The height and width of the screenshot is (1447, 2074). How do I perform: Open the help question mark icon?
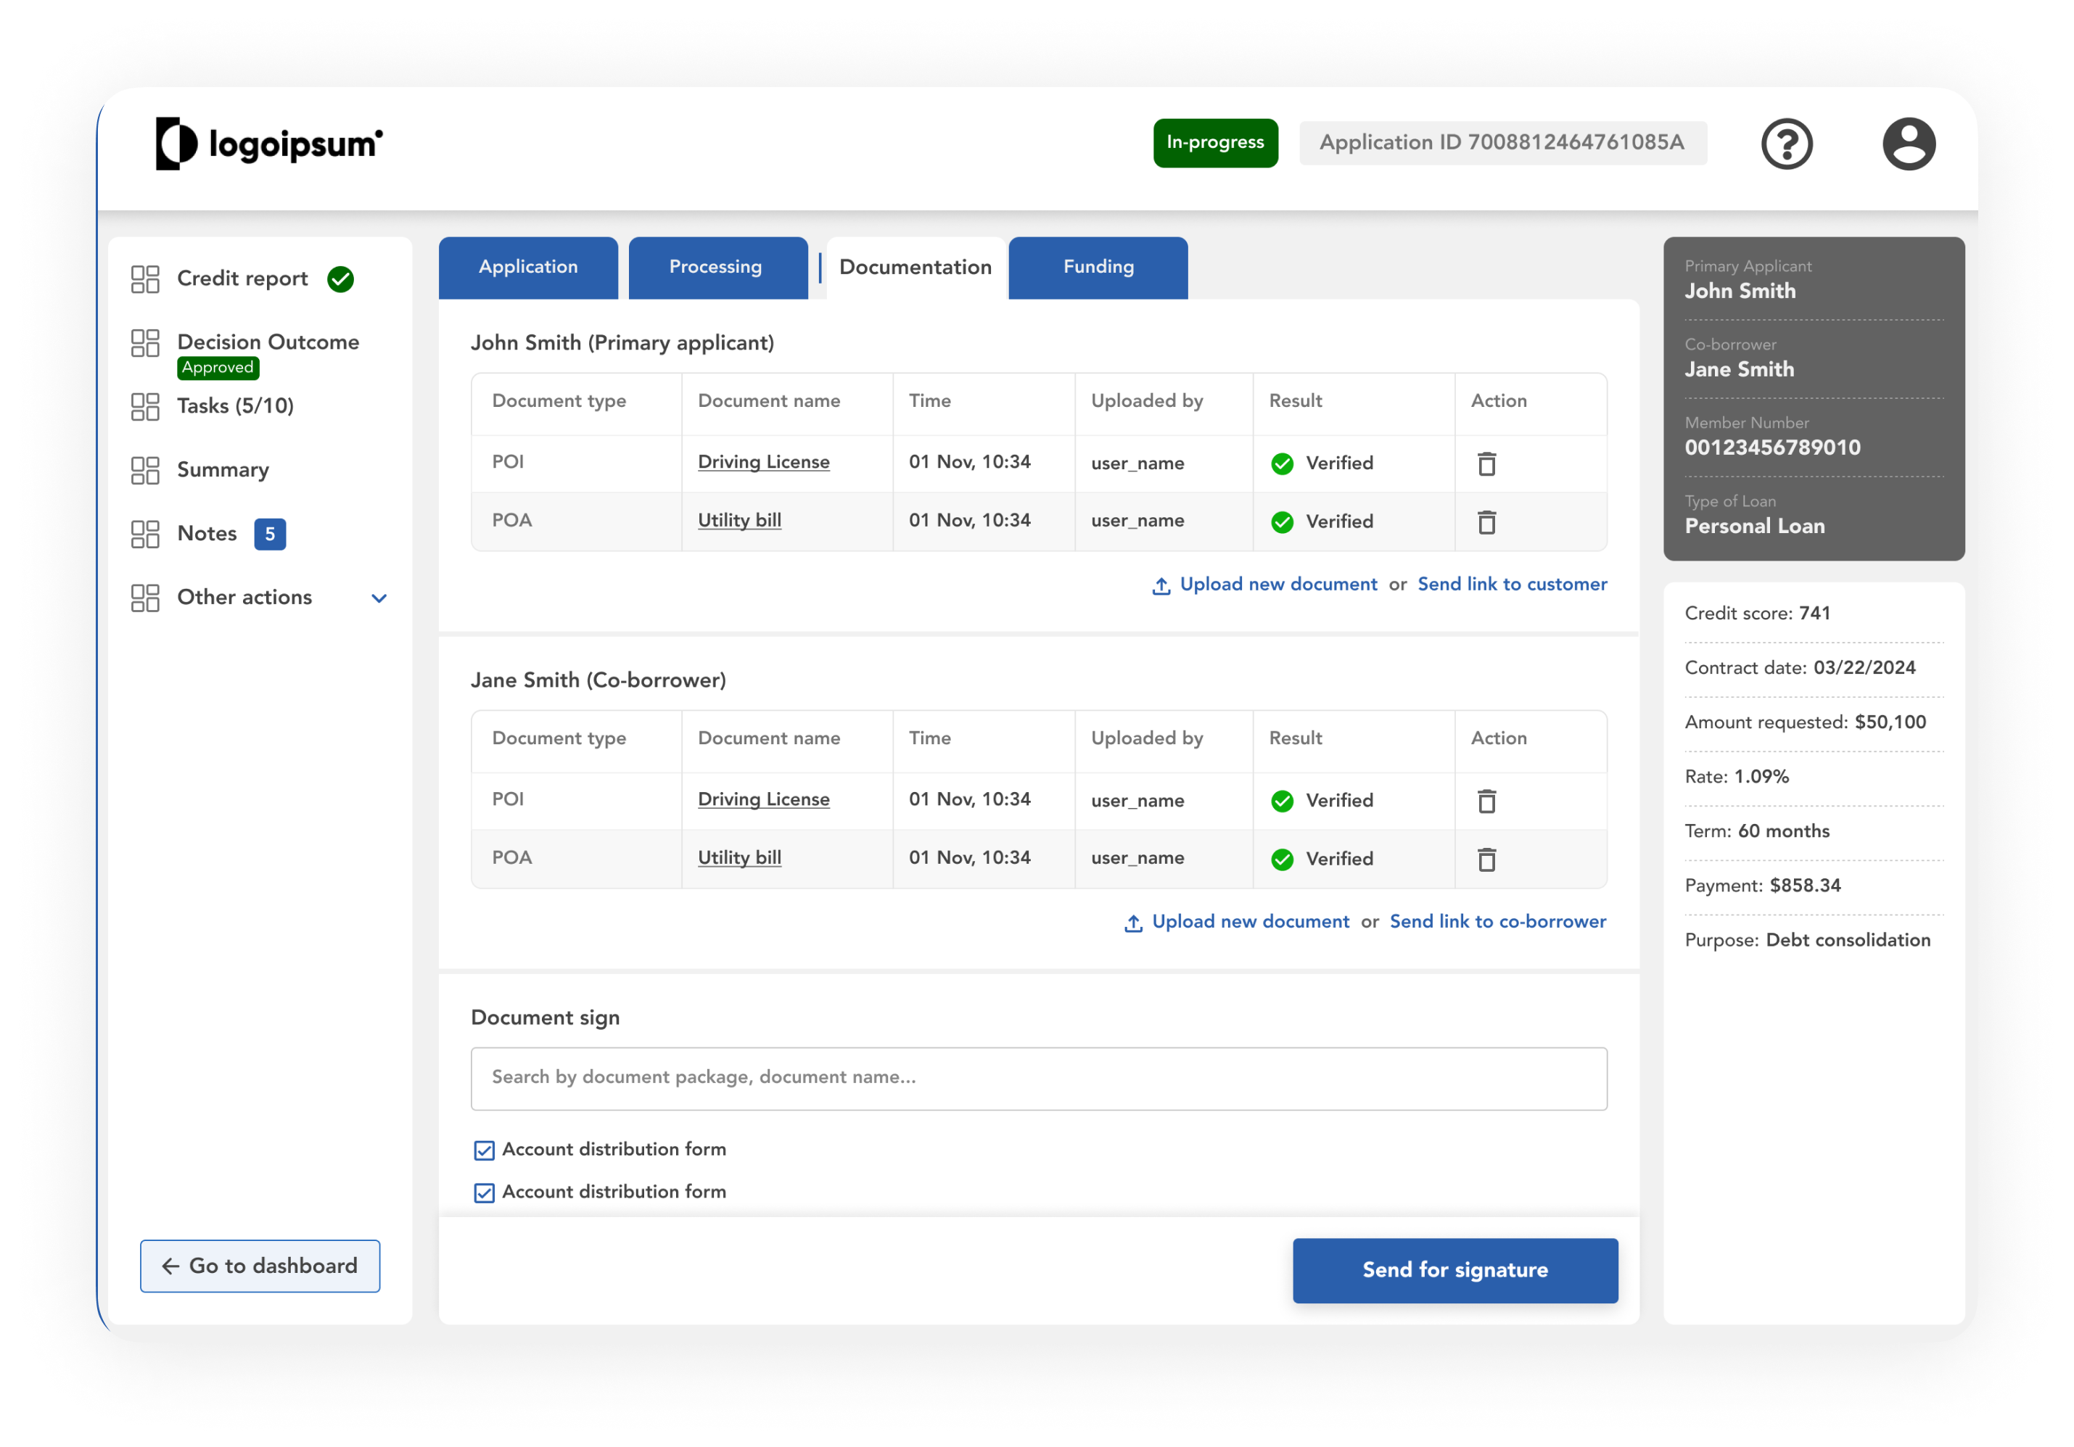(1786, 143)
